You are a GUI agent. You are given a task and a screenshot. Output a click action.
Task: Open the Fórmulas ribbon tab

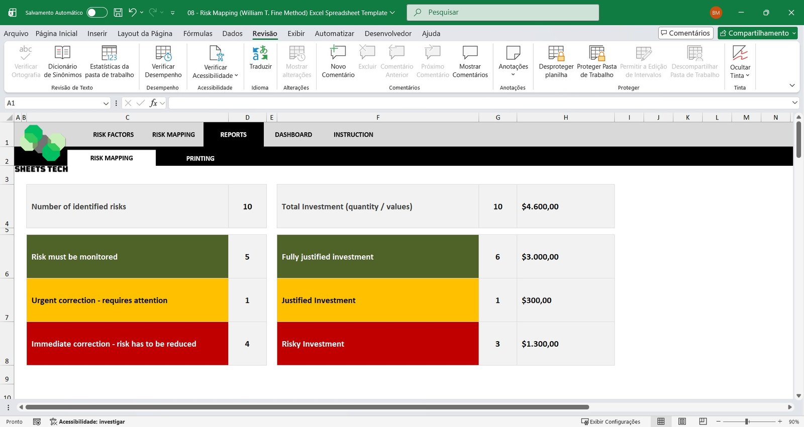(197, 34)
